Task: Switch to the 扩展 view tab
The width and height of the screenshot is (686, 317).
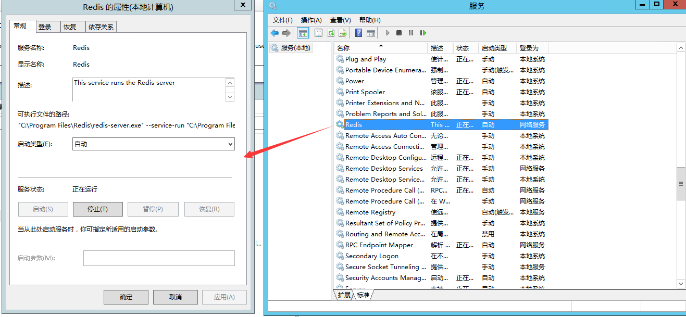Action: 344,295
